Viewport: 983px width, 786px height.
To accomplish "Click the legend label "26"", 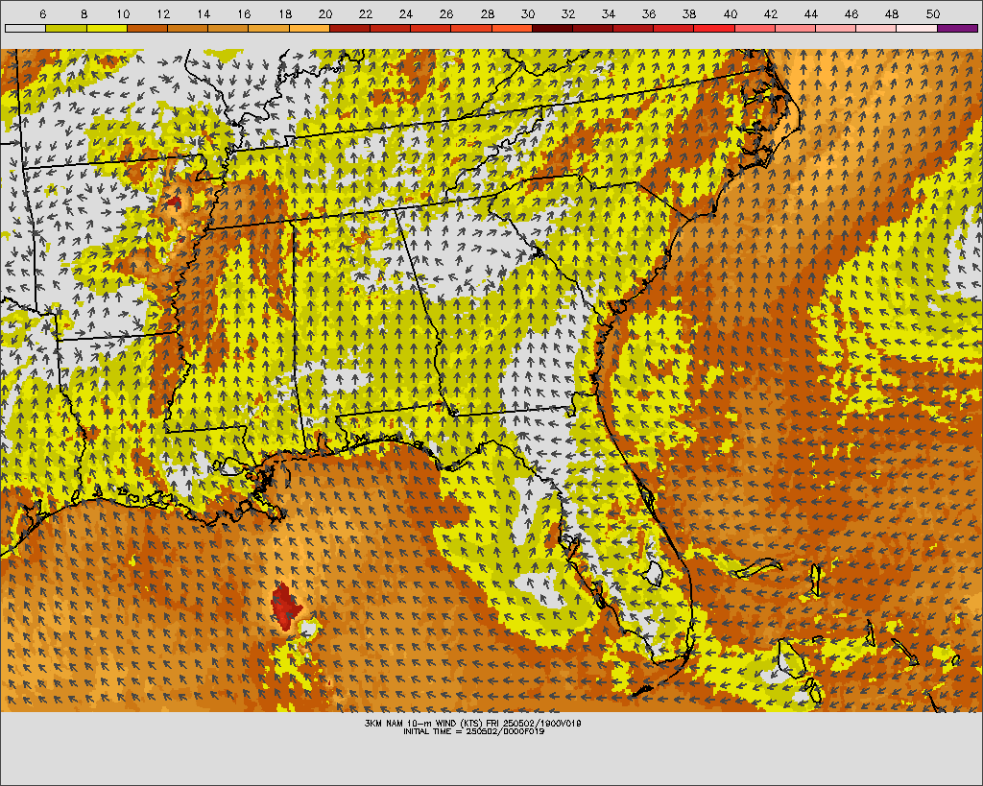I will (446, 13).
